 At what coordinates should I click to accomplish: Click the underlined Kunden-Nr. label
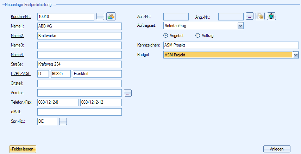point(21,17)
